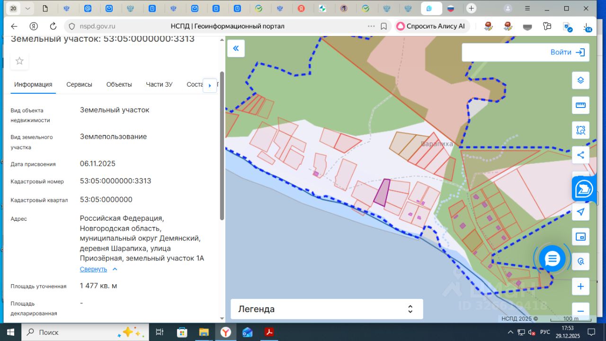Add land plot to favorites star
This screenshot has width=606, height=341.
click(x=19, y=61)
